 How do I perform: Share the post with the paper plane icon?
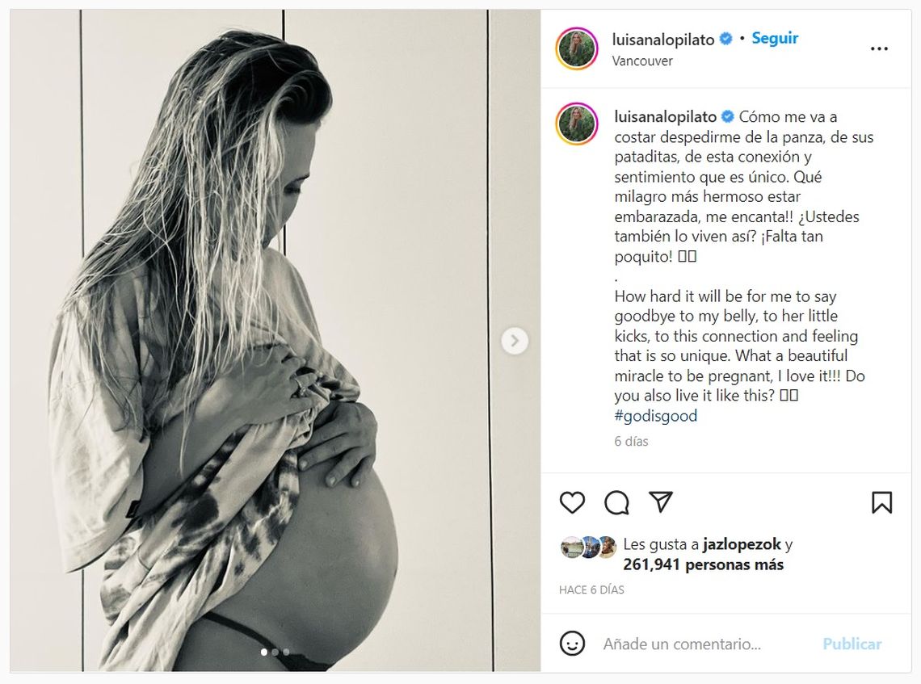point(661,502)
